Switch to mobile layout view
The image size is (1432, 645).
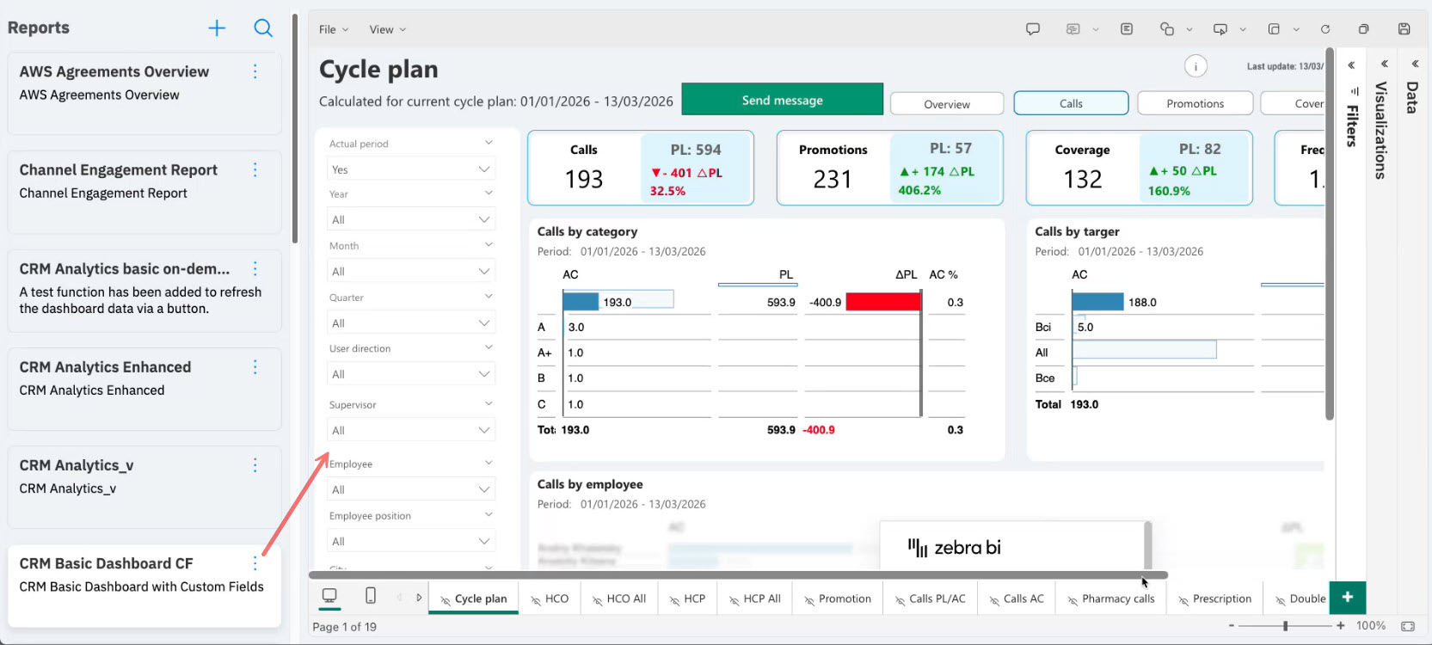(371, 596)
